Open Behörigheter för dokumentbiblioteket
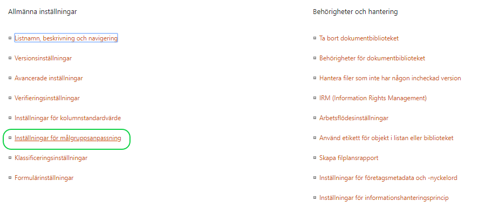479x222 pixels. tap(372, 58)
